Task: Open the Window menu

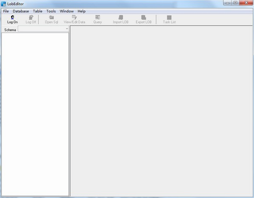Action: pyautogui.click(x=67, y=11)
